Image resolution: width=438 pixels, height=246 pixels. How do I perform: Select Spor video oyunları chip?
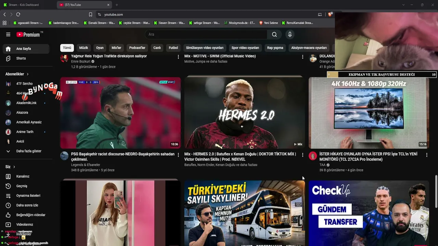(x=245, y=48)
